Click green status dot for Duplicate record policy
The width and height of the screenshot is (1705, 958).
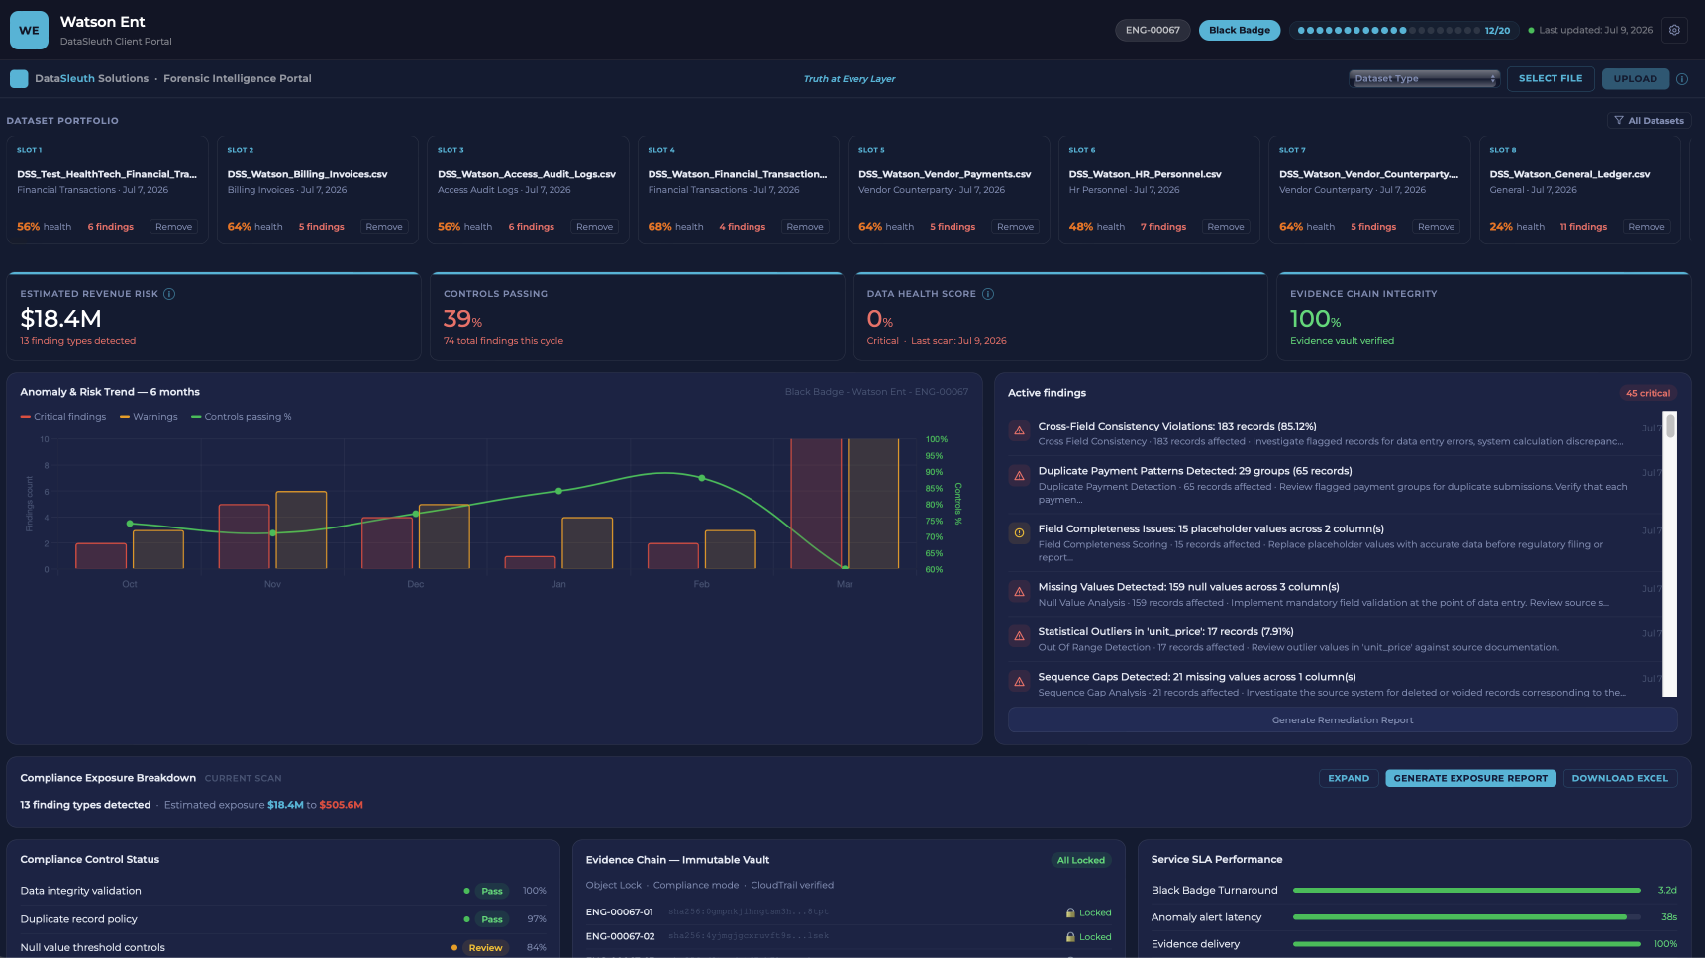click(467, 919)
